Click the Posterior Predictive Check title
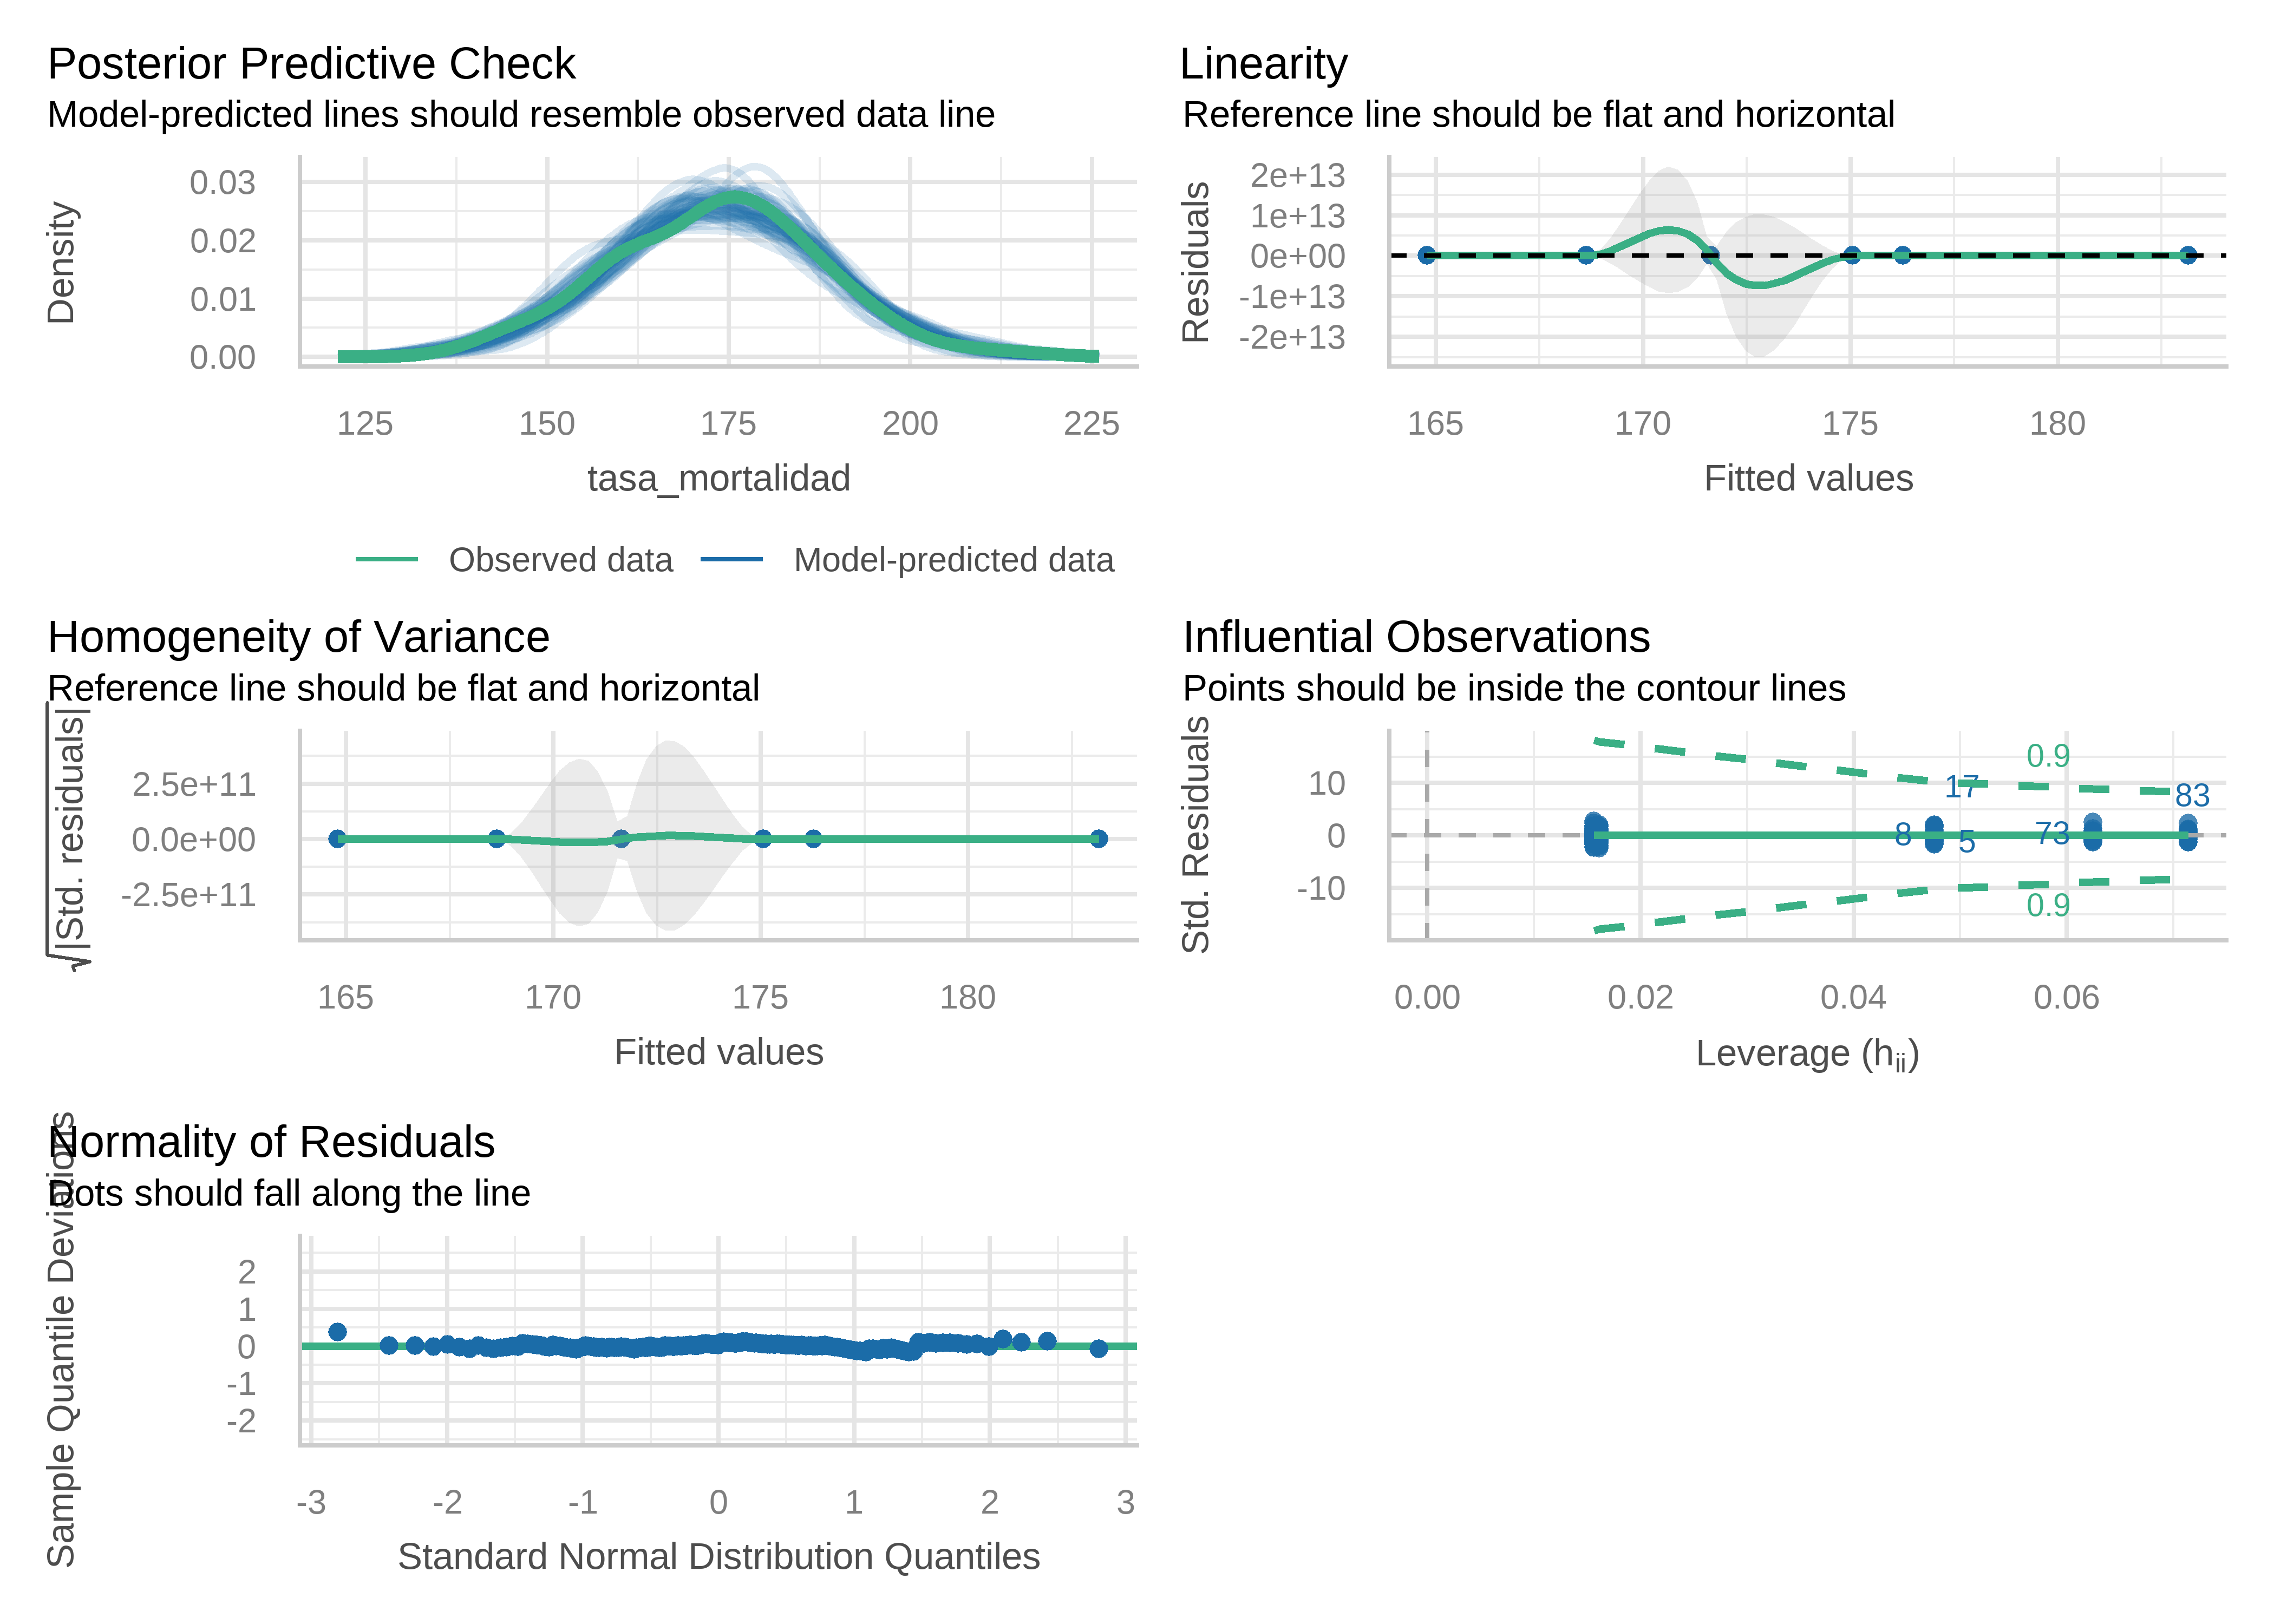 (311, 64)
